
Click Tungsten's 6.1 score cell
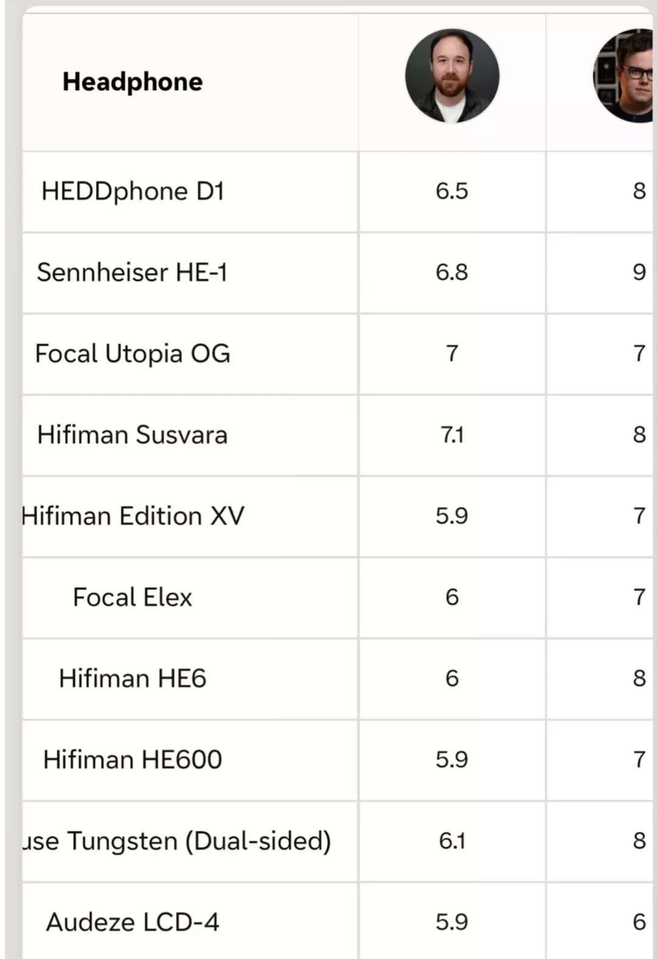pyautogui.click(x=452, y=841)
